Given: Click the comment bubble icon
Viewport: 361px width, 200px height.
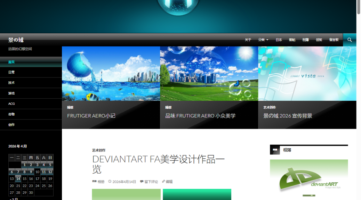Looking at the screenshot, I should (142, 182).
